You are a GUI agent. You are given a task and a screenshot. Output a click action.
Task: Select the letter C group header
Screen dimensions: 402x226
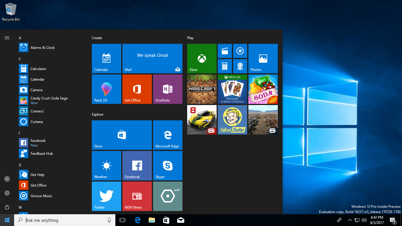(x=20, y=59)
